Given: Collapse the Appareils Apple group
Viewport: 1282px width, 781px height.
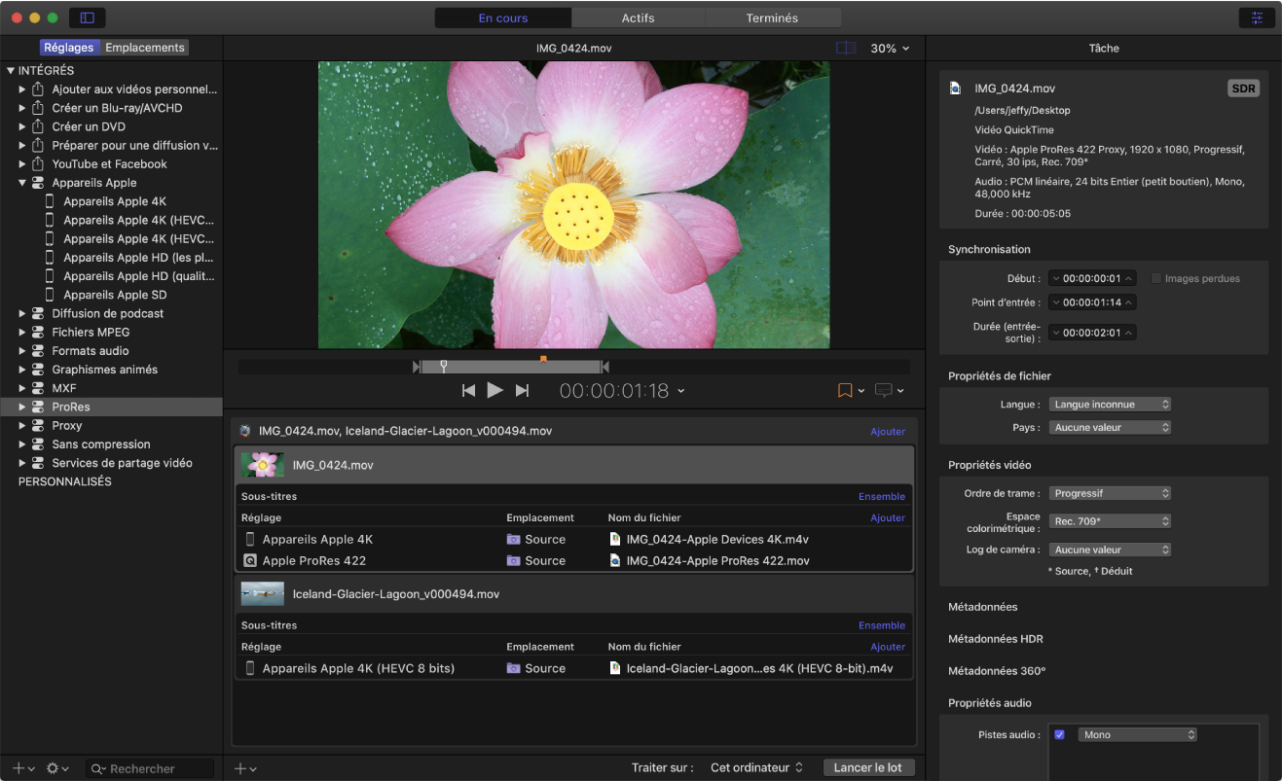Looking at the screenshot, I should [x=22, y=183].
